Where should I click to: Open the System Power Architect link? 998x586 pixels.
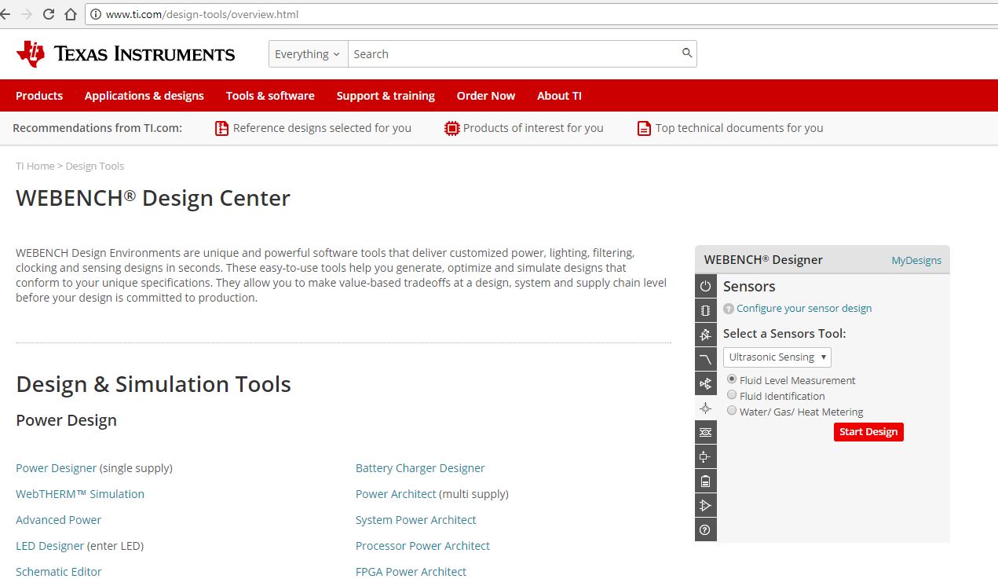415,520
